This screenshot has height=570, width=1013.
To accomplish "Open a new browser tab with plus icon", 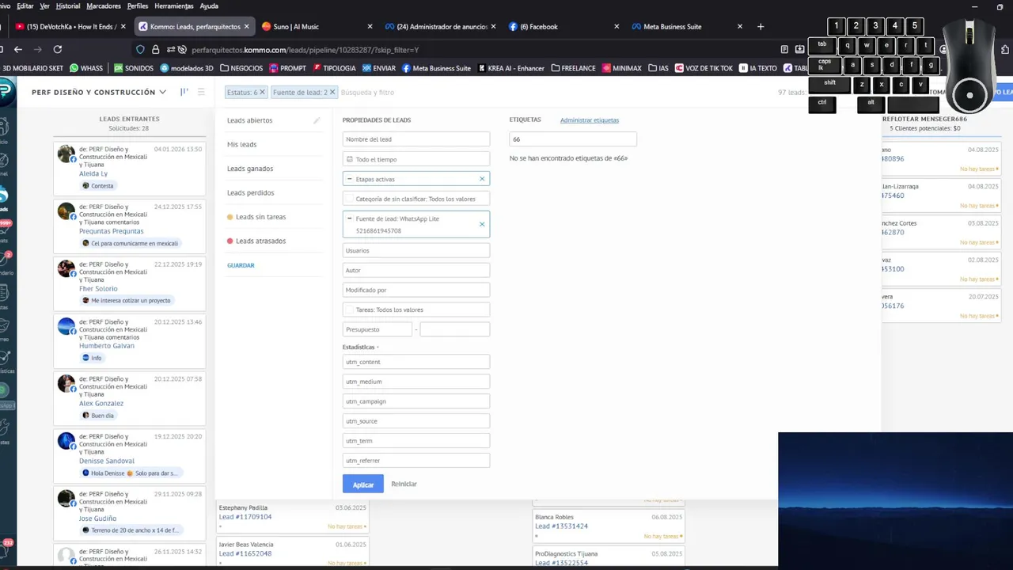I will coord(761,26).
